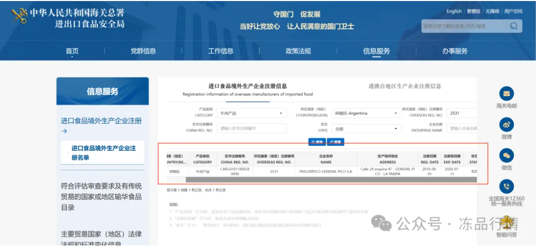
Task: Open the 政策法规 menu item
Action: click(298, 51)
